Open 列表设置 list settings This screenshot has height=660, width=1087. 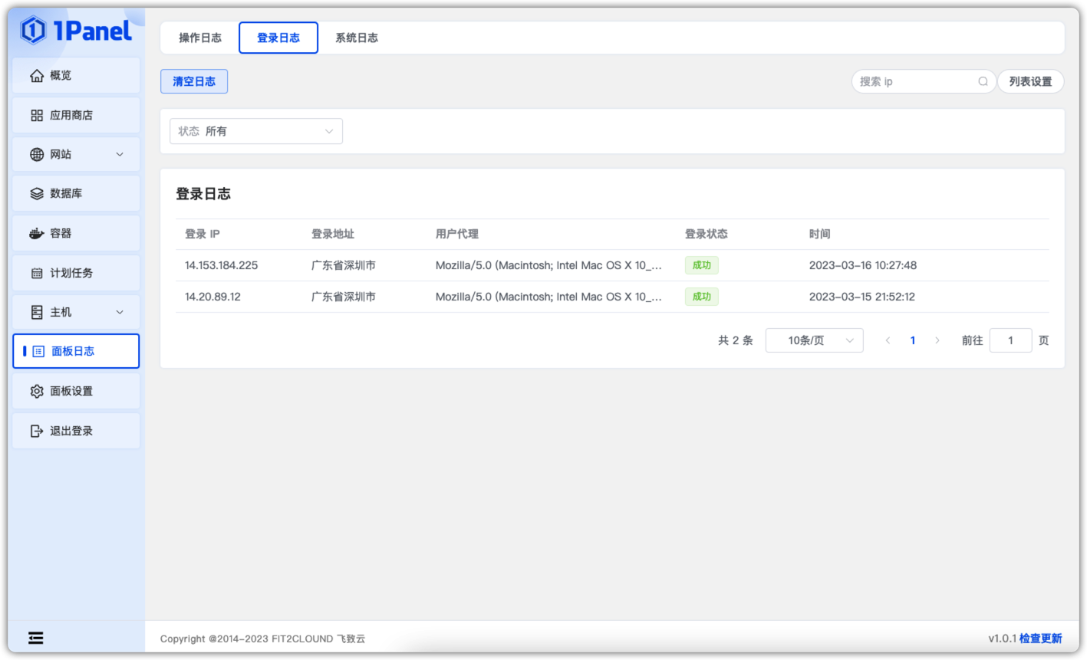[x=1030, y=80]
